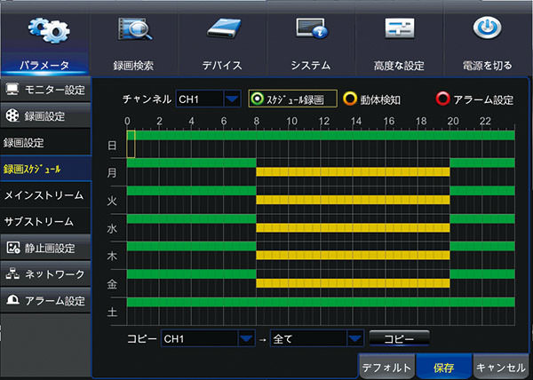Select the メインストリーム menu item
533x380 pixels.
(x=44, y=194)
